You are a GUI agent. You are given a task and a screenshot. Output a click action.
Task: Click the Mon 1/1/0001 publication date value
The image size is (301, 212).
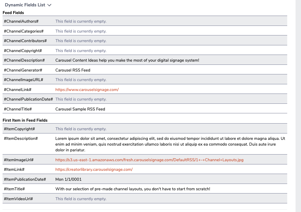pos(68,179)
